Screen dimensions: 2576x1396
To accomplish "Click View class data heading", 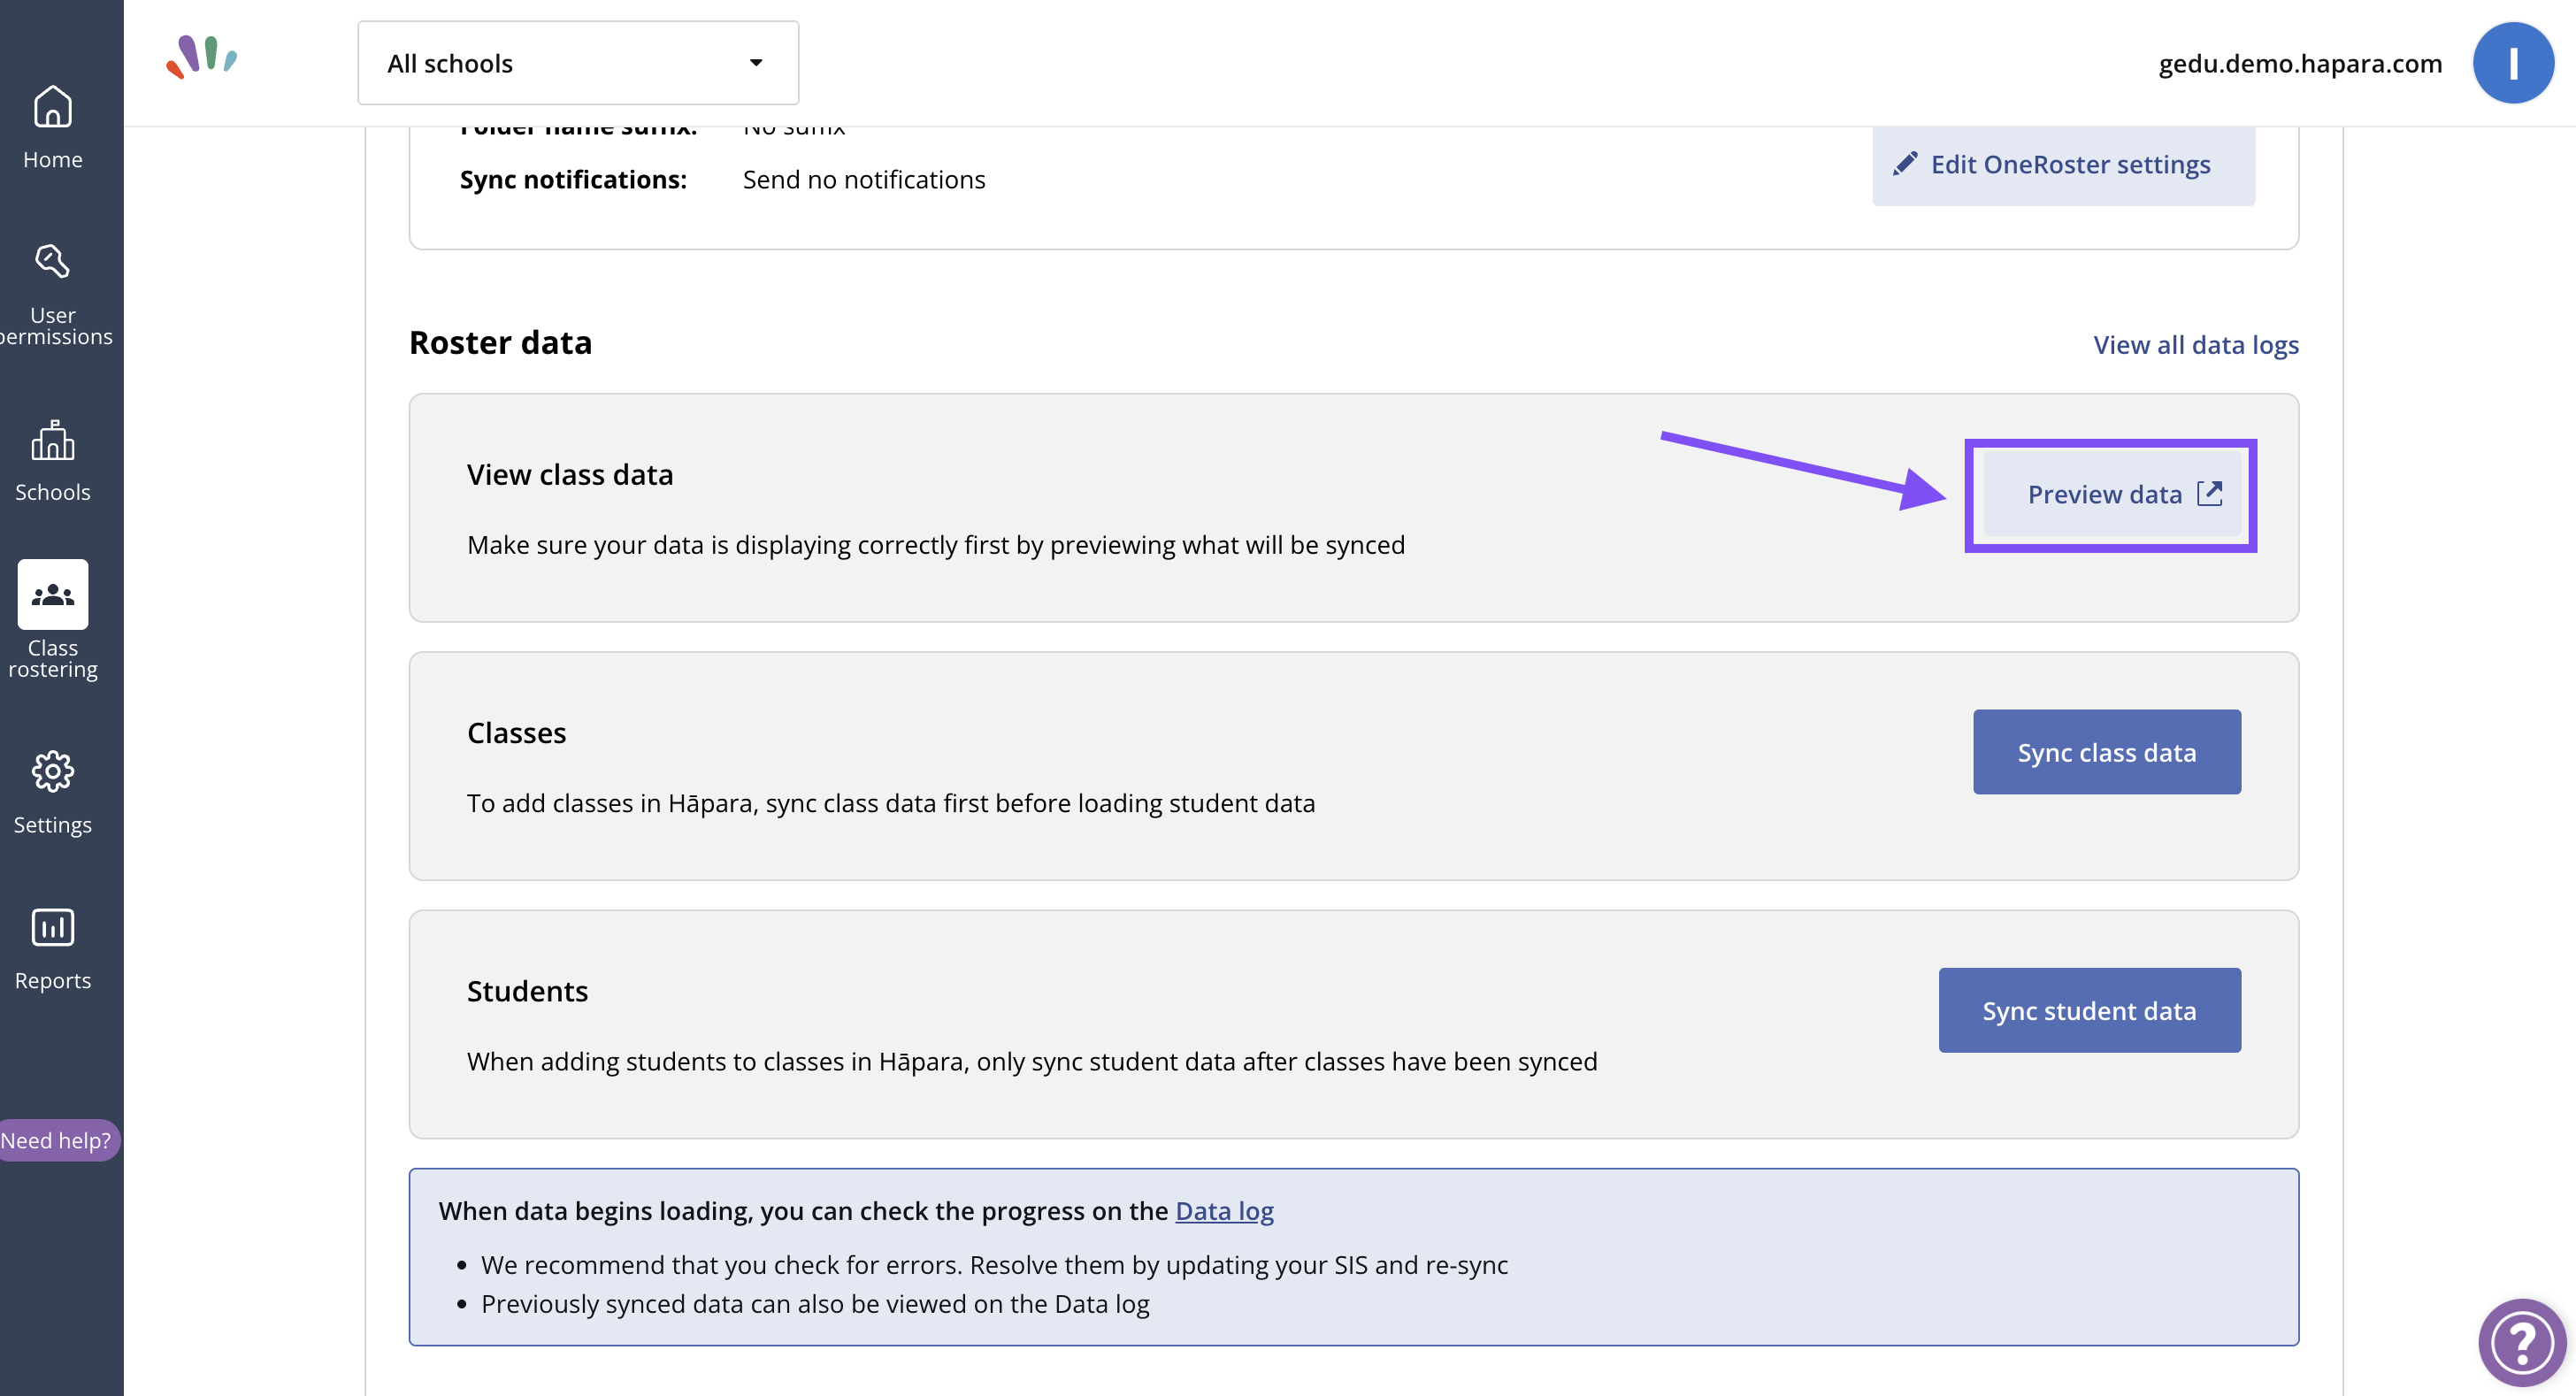I will click(x=569, y=474).
